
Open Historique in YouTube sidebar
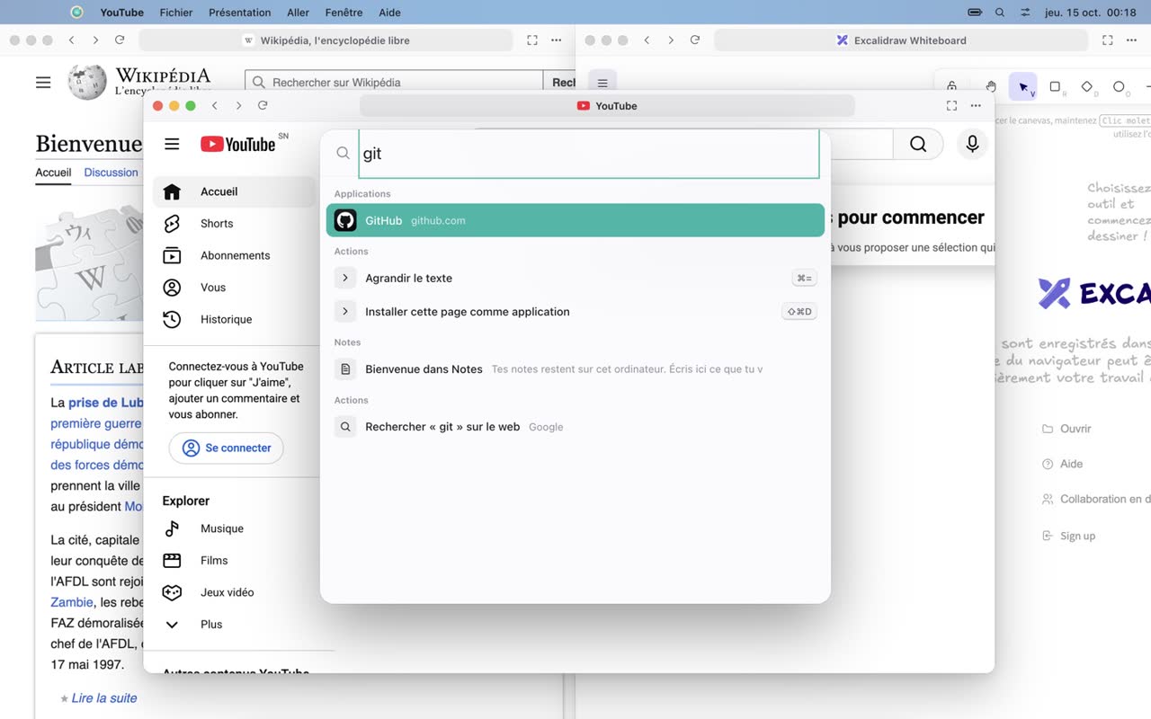point(234,319)
